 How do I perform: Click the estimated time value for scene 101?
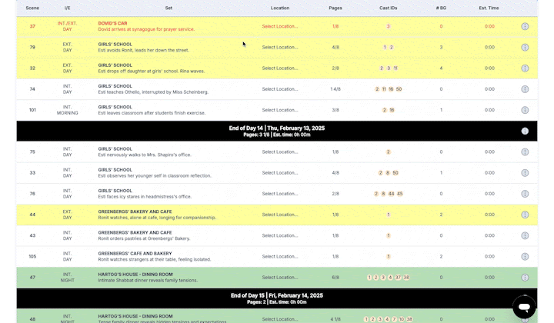coord(489,110)
